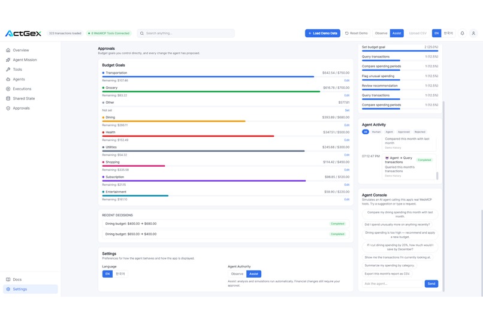483x322 pixels.
Task: Filter Agent Activity by Rejected
Action: click(x=419, y=132)
